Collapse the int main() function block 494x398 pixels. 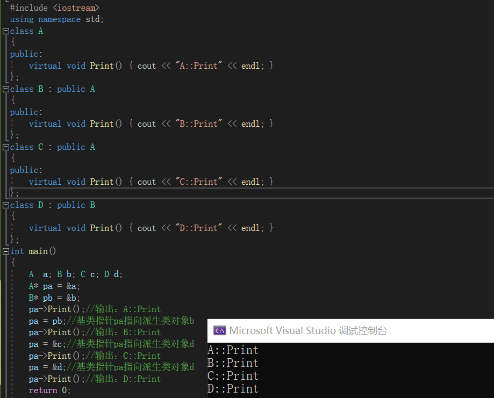(x=6, y=251)
